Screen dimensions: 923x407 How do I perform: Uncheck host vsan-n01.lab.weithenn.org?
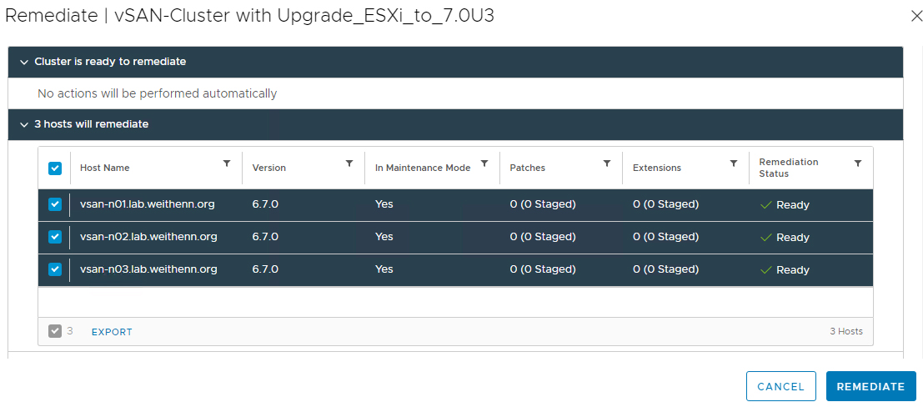tap(55, 204)
